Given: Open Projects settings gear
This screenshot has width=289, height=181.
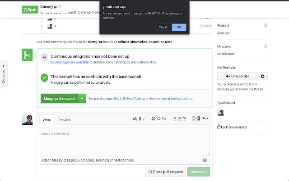Looking at the screenshot, I should point(266,25).
